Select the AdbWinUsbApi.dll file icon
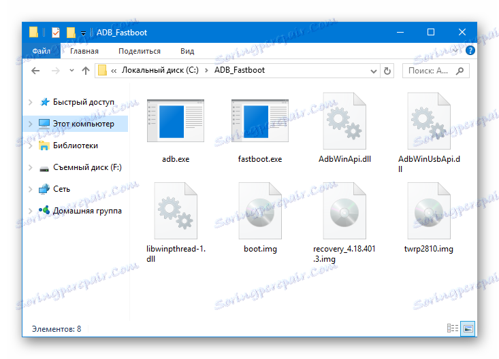Screen dimensions: 499x359 tap(429, 121)
